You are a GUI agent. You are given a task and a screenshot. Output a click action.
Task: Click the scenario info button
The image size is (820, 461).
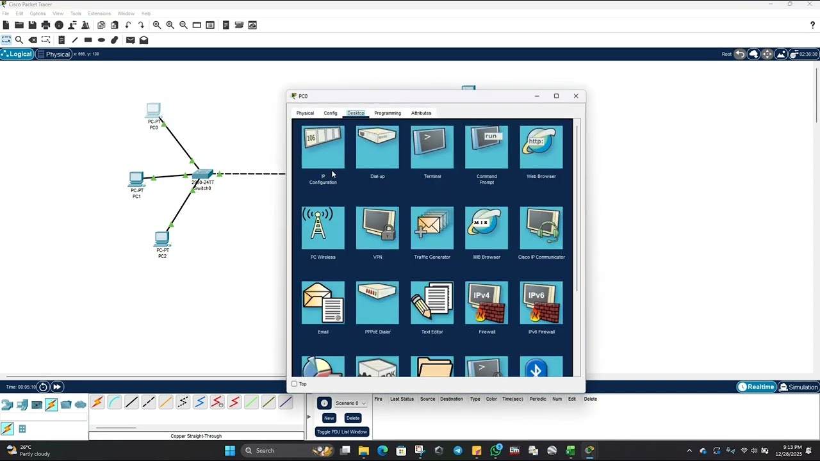tap(324, 403)
